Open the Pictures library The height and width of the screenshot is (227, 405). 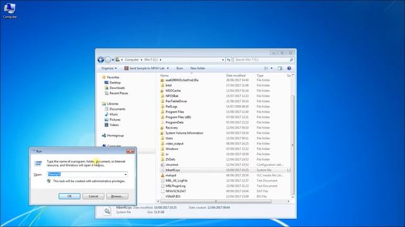point(115,120)
